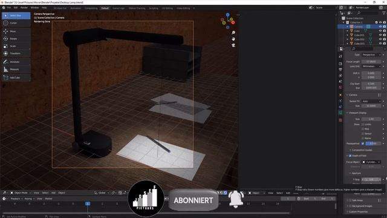387x218 pixels.
Task: Open the camera Object Data properties tab
Action: 340,113
